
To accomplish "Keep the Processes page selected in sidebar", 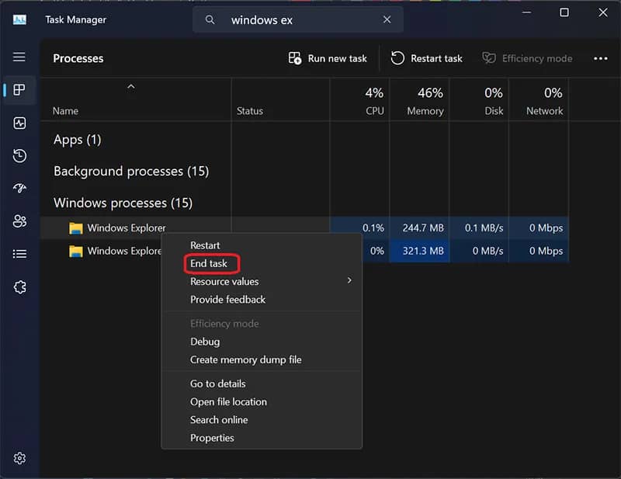I will click(20, 89).
